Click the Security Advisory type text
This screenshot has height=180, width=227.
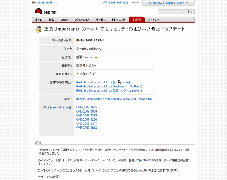(89, 49)
